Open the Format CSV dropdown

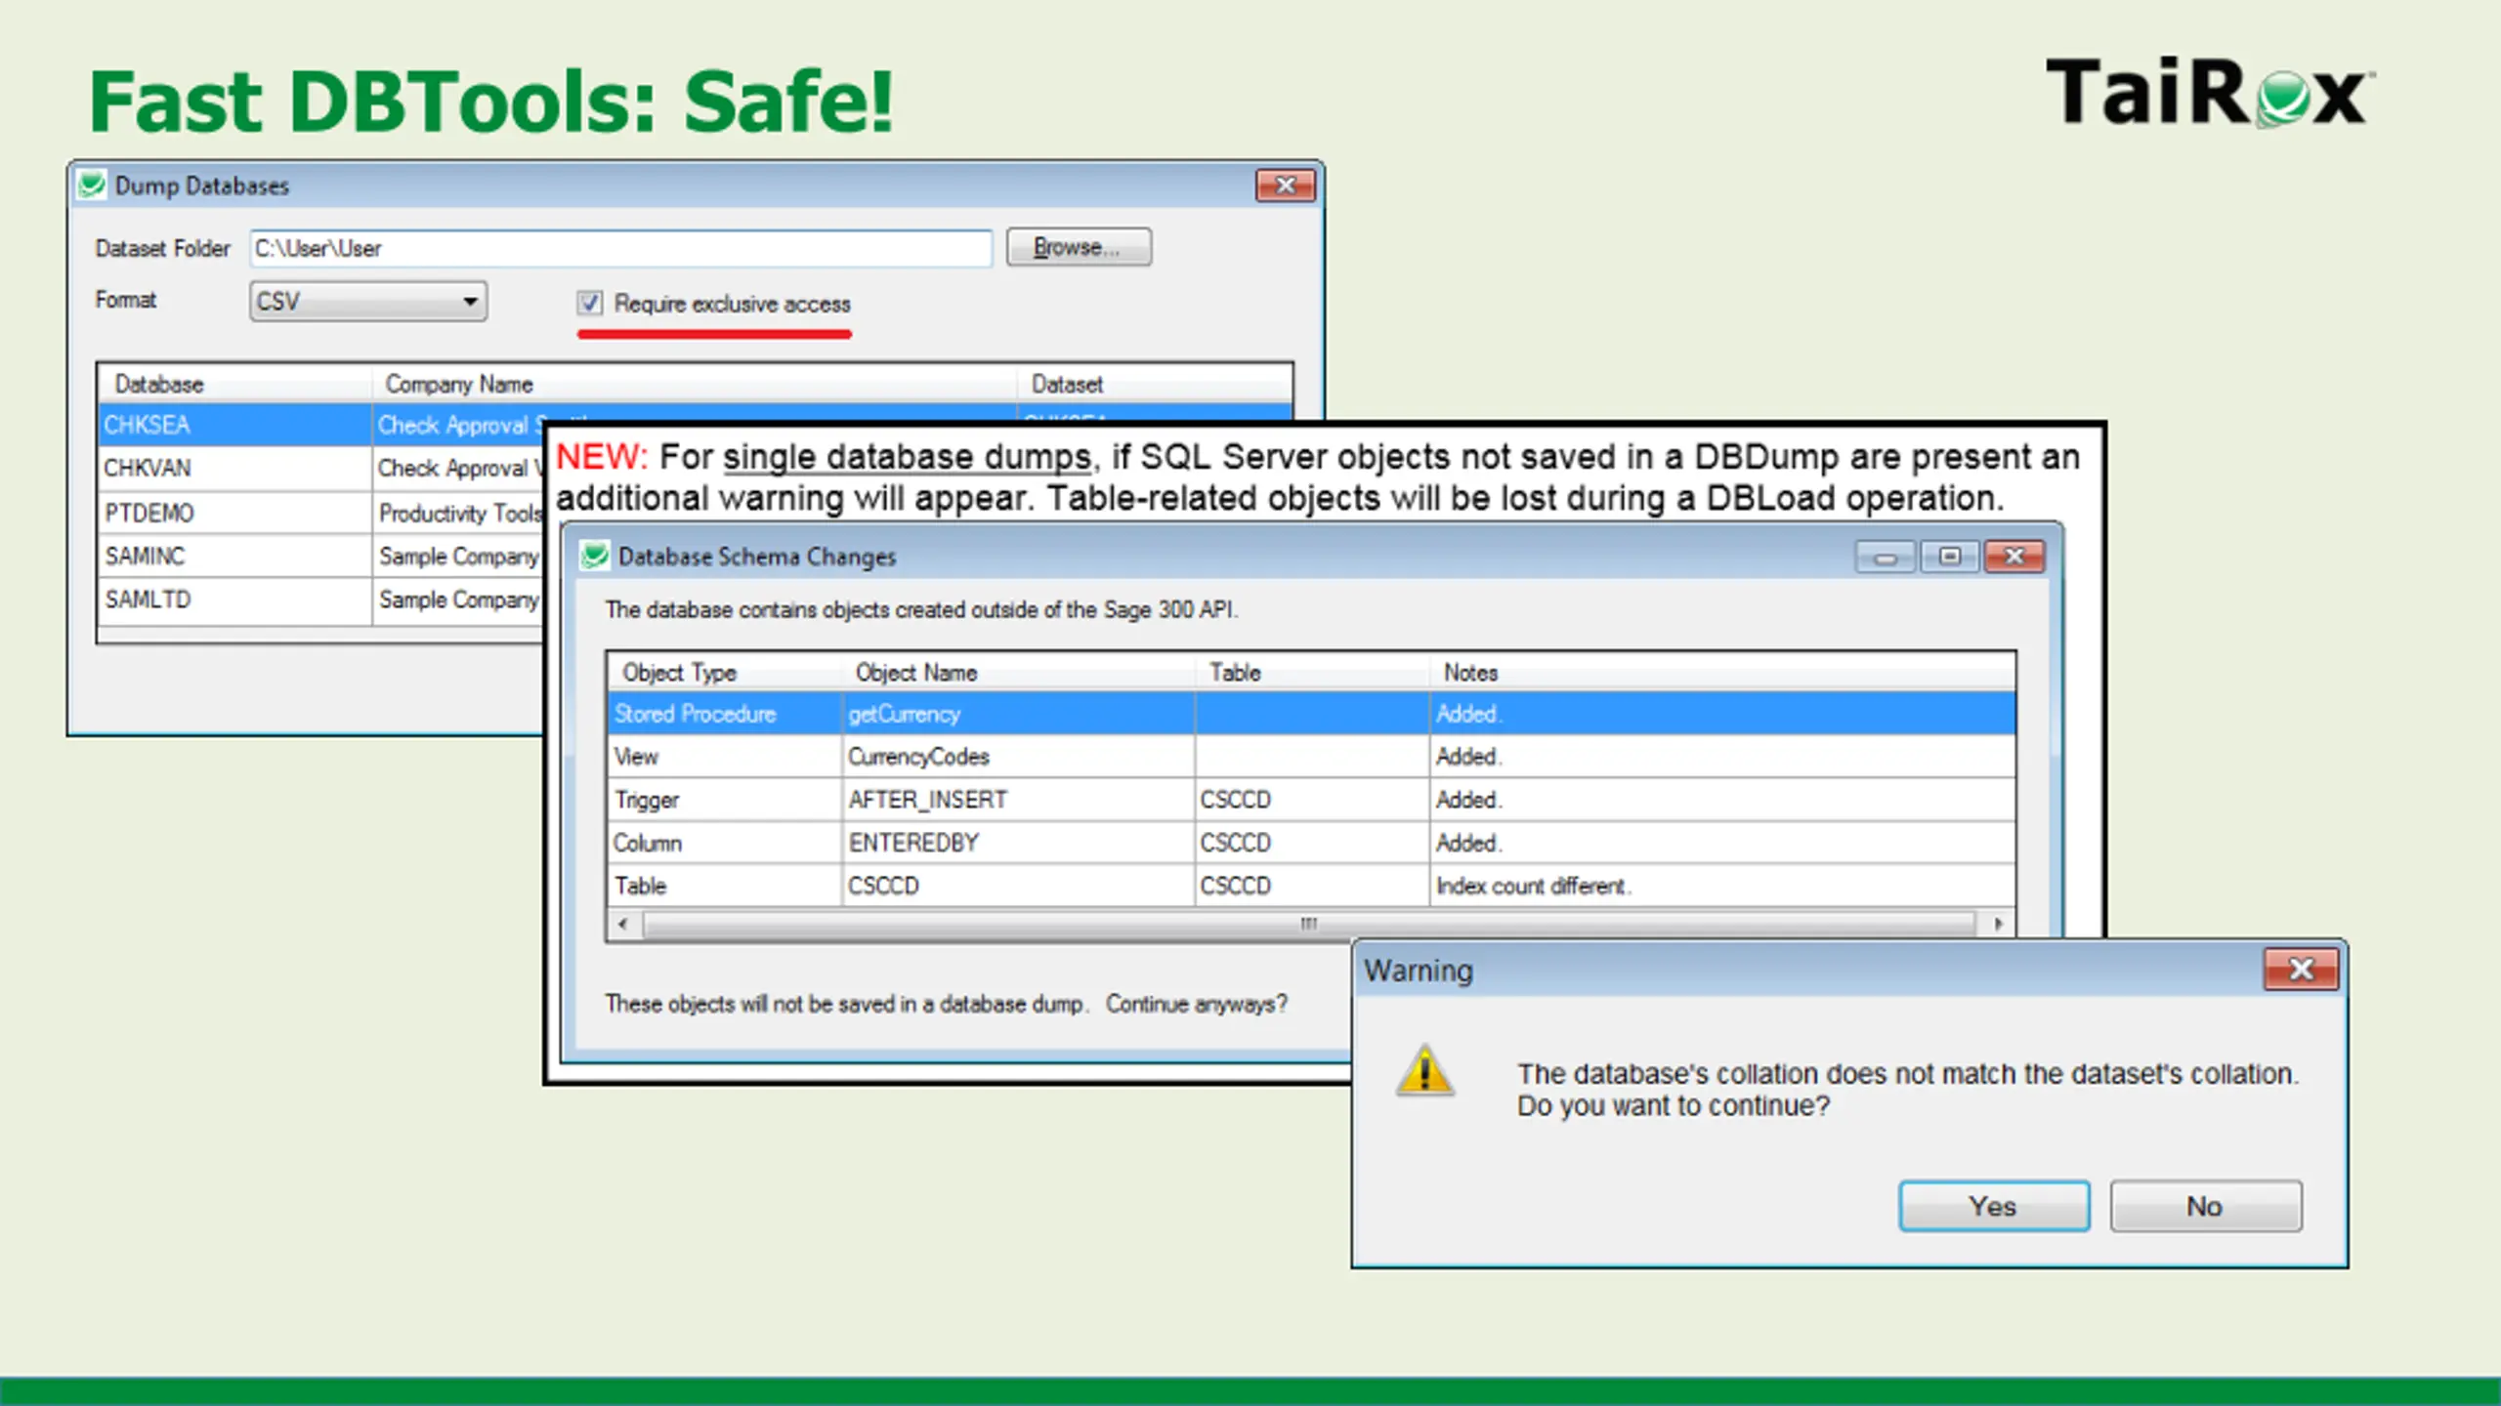(x=368, y=302)
